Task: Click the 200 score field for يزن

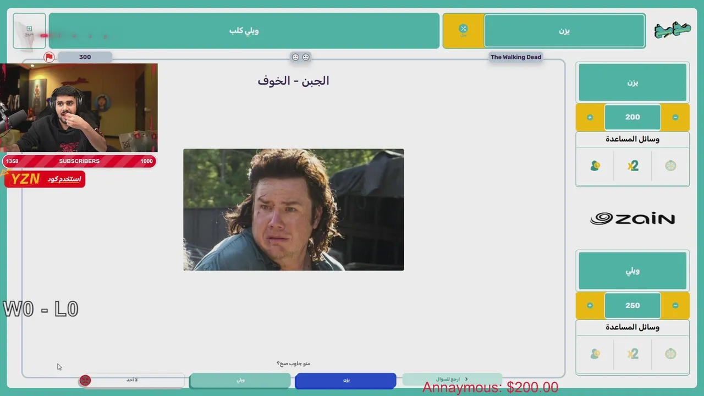Action: click(632, 117)
